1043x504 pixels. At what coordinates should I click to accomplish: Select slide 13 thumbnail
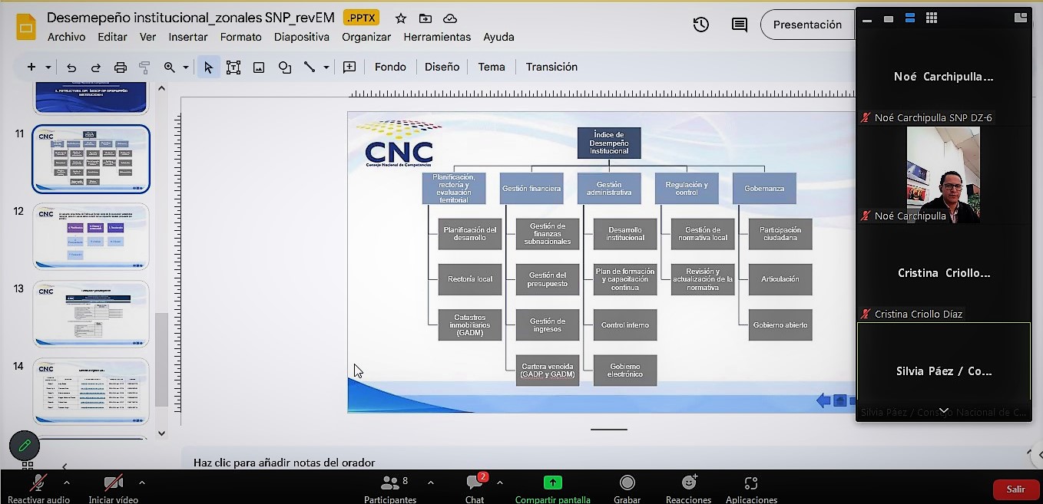91,313
